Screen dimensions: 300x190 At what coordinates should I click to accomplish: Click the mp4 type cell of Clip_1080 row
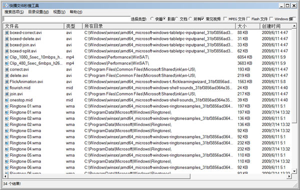point(70,57)
